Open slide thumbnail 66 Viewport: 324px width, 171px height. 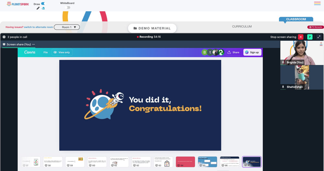click(x=230, y=162)
